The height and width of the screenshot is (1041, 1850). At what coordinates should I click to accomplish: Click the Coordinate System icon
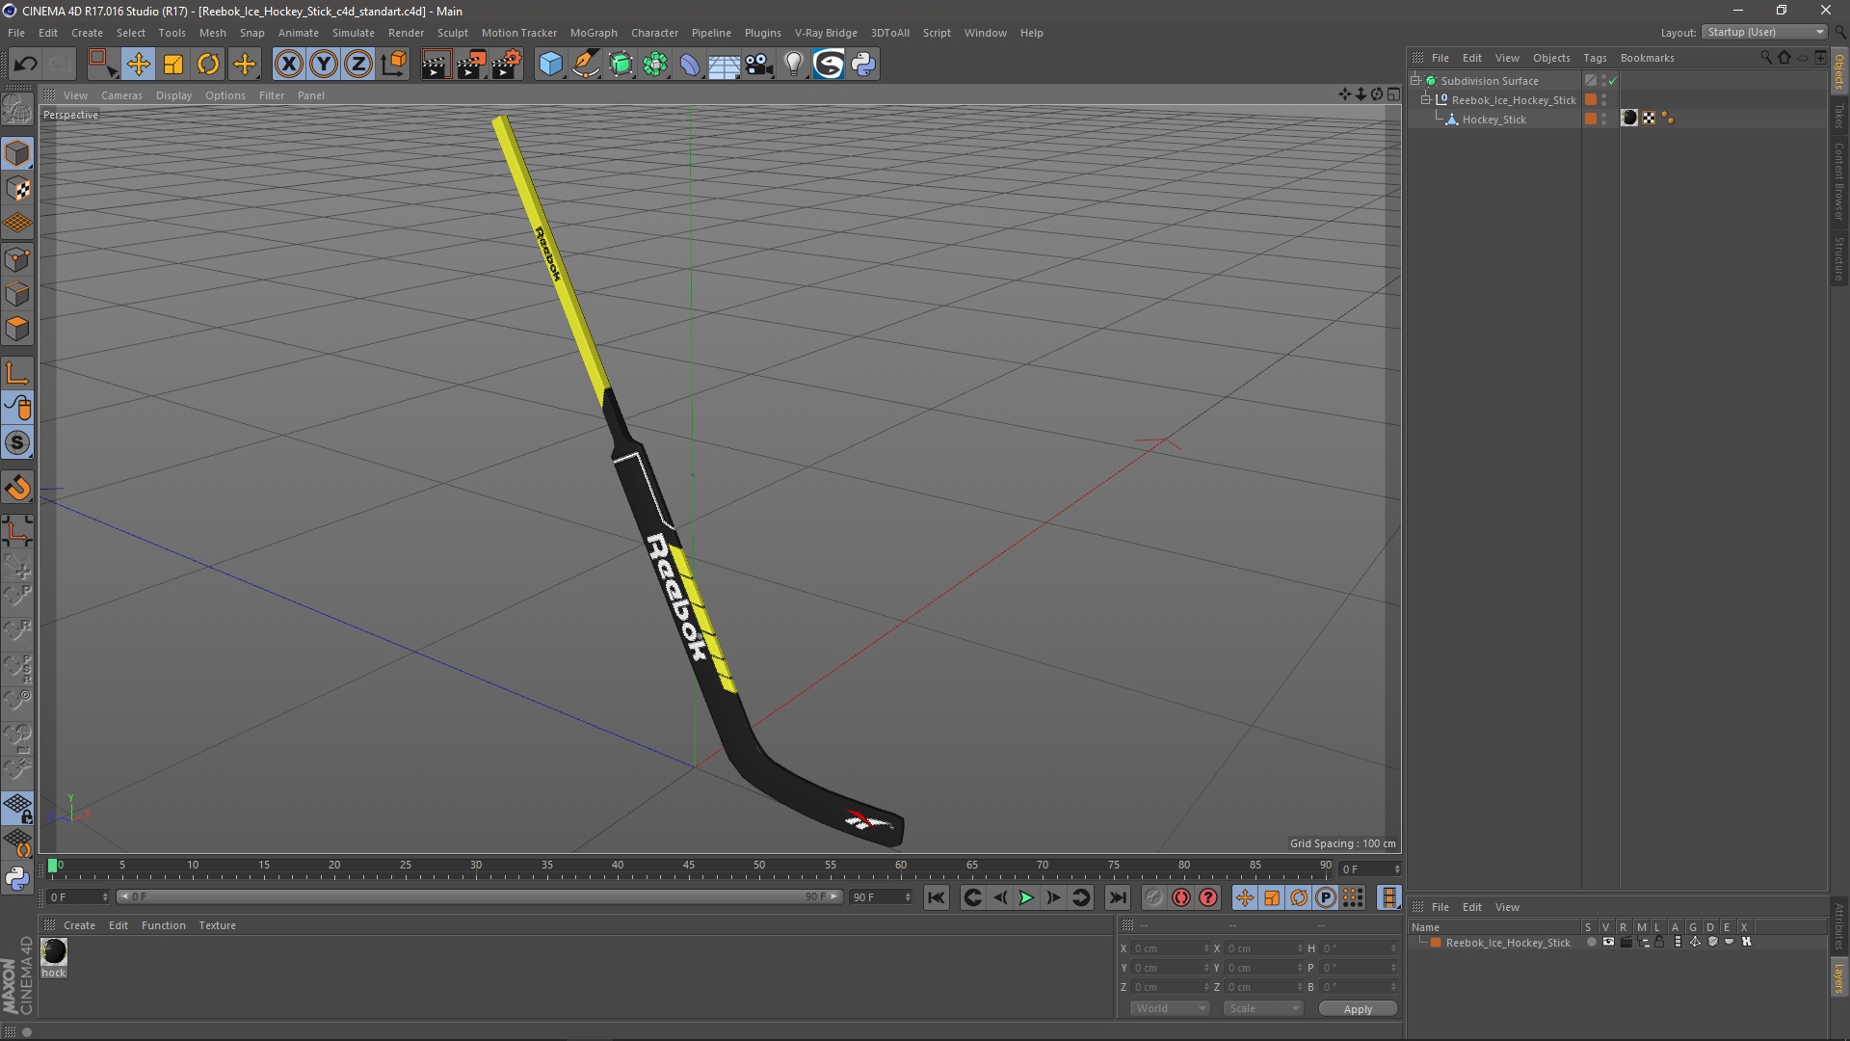pos(394,65)
